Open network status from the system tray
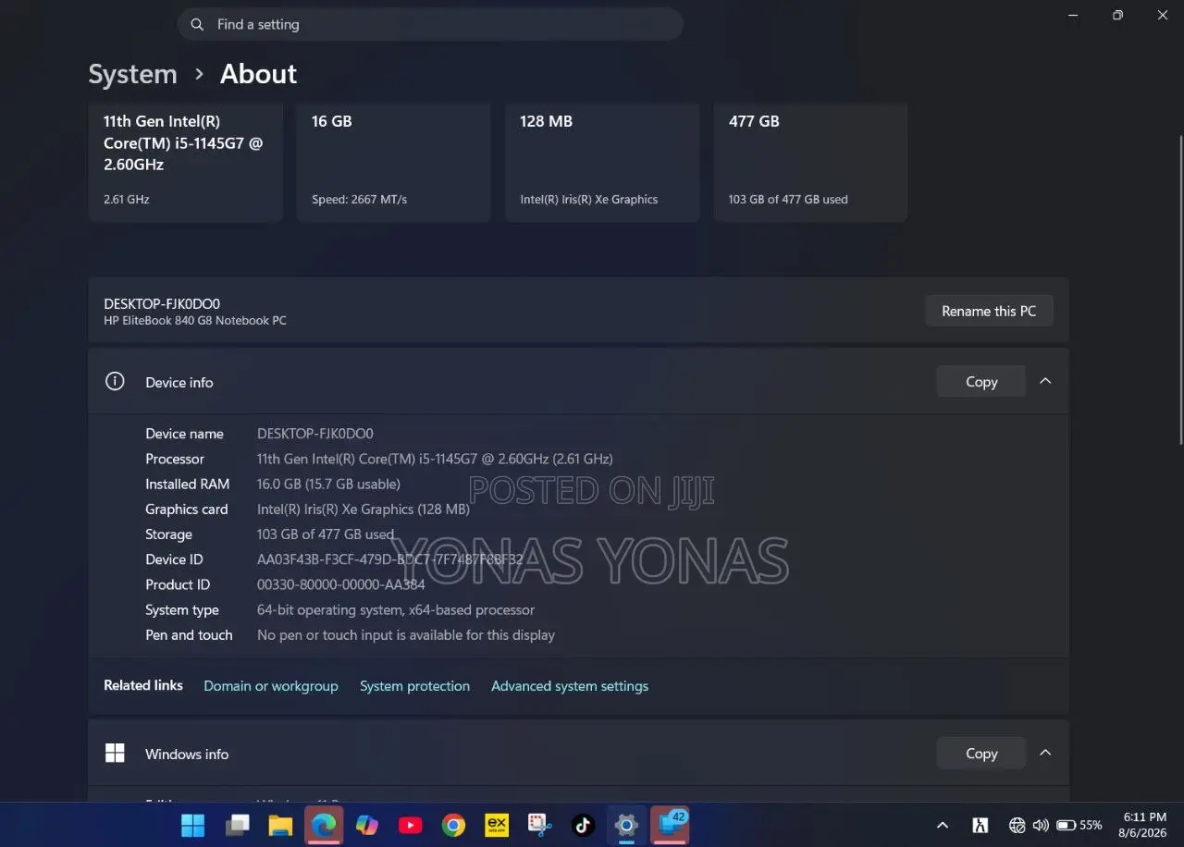Viewport: 1184px width, 847px height. tap(1017, 825)
